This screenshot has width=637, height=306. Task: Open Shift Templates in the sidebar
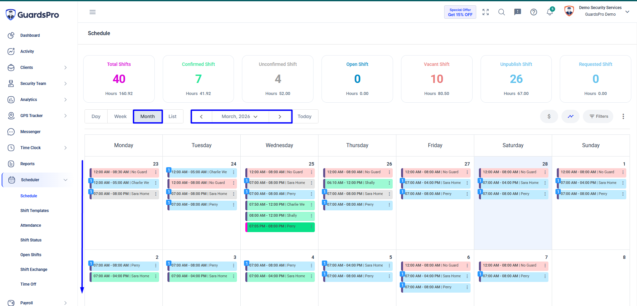(x=34, y=211)
